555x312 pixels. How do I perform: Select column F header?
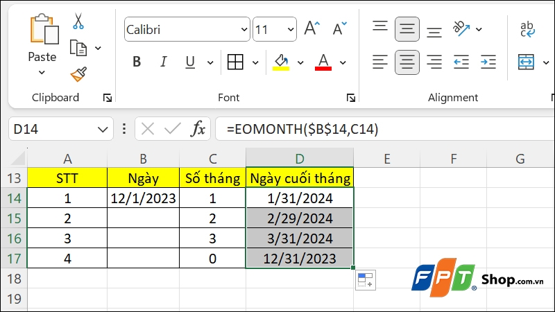coord(454,159)
